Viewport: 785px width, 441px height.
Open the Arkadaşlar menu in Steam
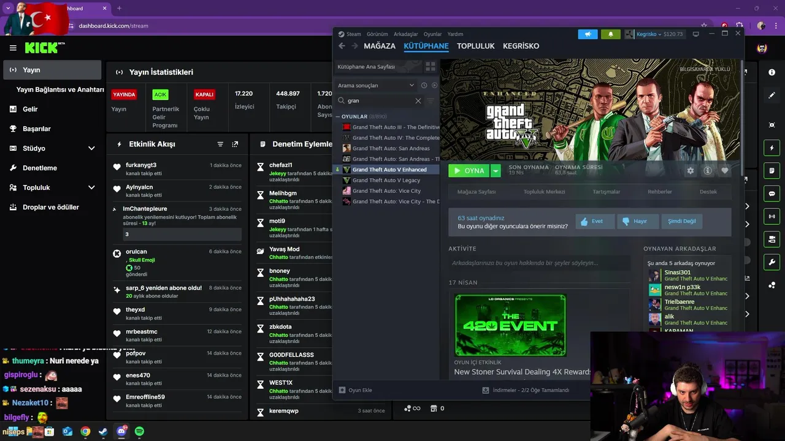(406, 34)
